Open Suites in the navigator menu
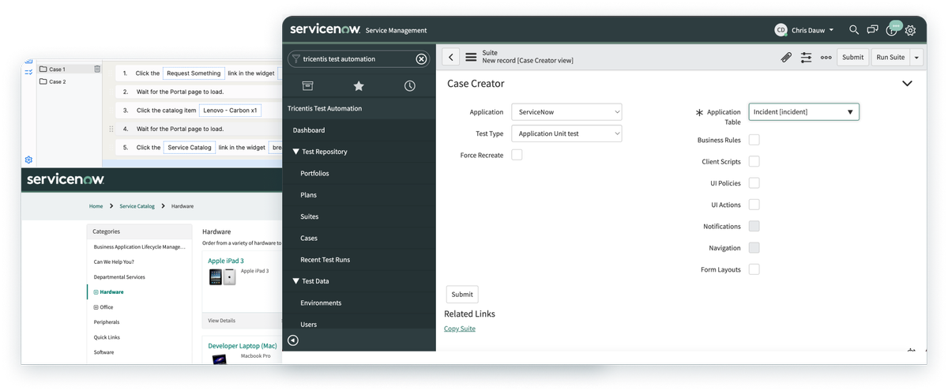 (310, 216)
